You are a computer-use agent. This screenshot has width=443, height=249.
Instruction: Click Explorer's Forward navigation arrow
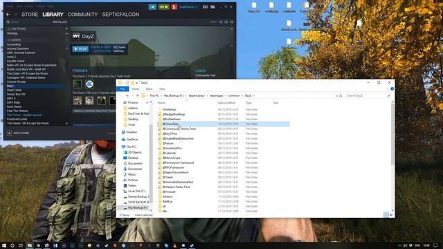pyautogui.click(x=127, y=95)
